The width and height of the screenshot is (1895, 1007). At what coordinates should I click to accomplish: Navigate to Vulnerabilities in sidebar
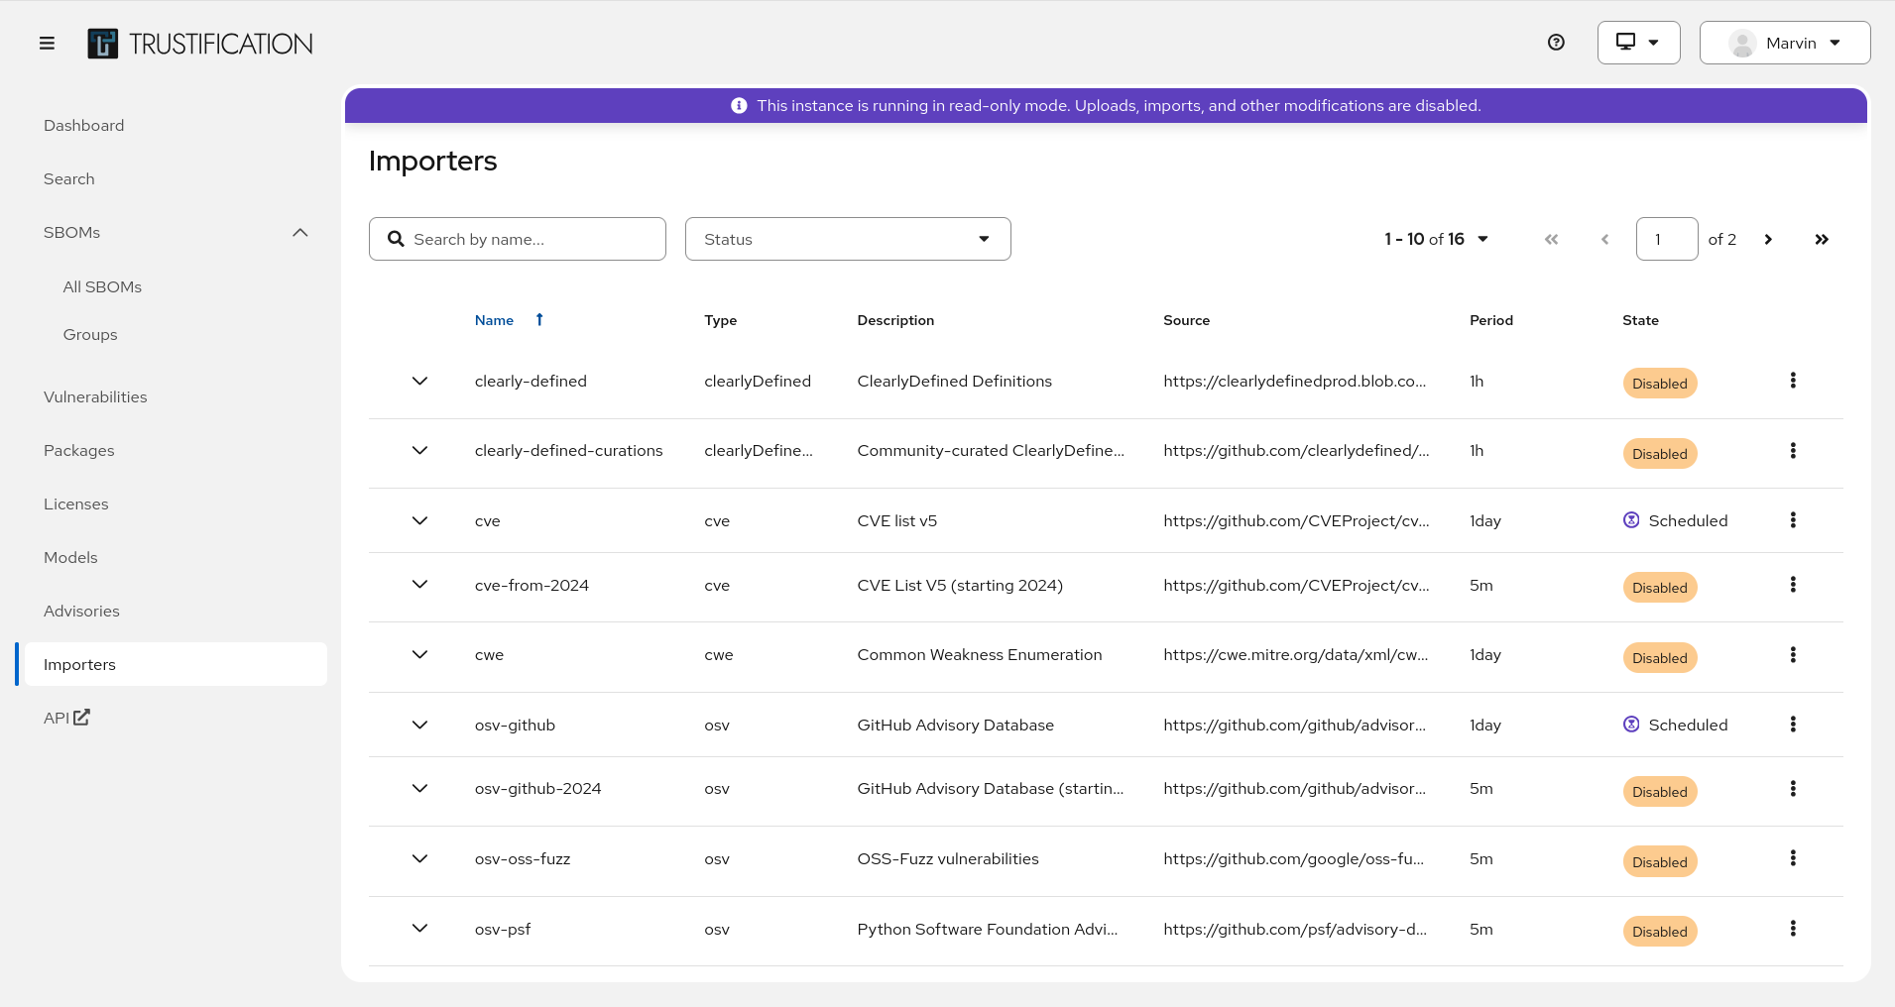click(95, 396)
